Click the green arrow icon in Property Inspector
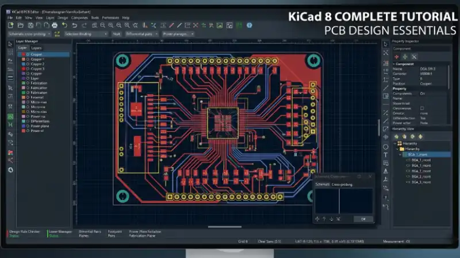The image size is (460, 258). click(405, 57)
